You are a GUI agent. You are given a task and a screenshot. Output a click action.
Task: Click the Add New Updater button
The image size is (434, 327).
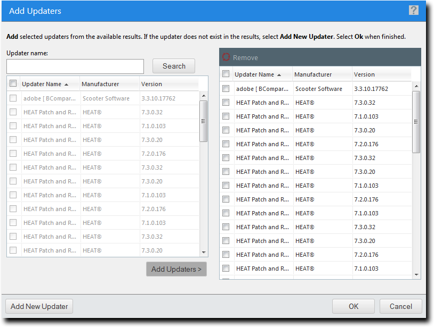point(39,306)
